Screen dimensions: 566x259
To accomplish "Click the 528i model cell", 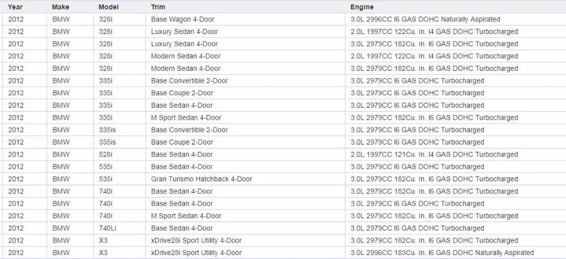I will (119, 154).
